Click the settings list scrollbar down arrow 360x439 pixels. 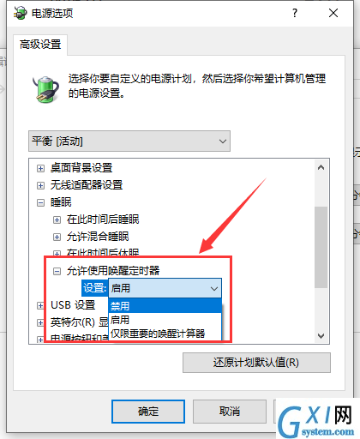click(321, 335)
